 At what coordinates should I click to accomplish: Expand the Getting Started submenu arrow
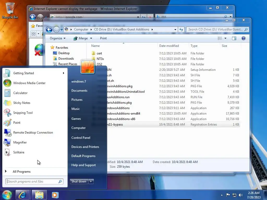(64, 73)
